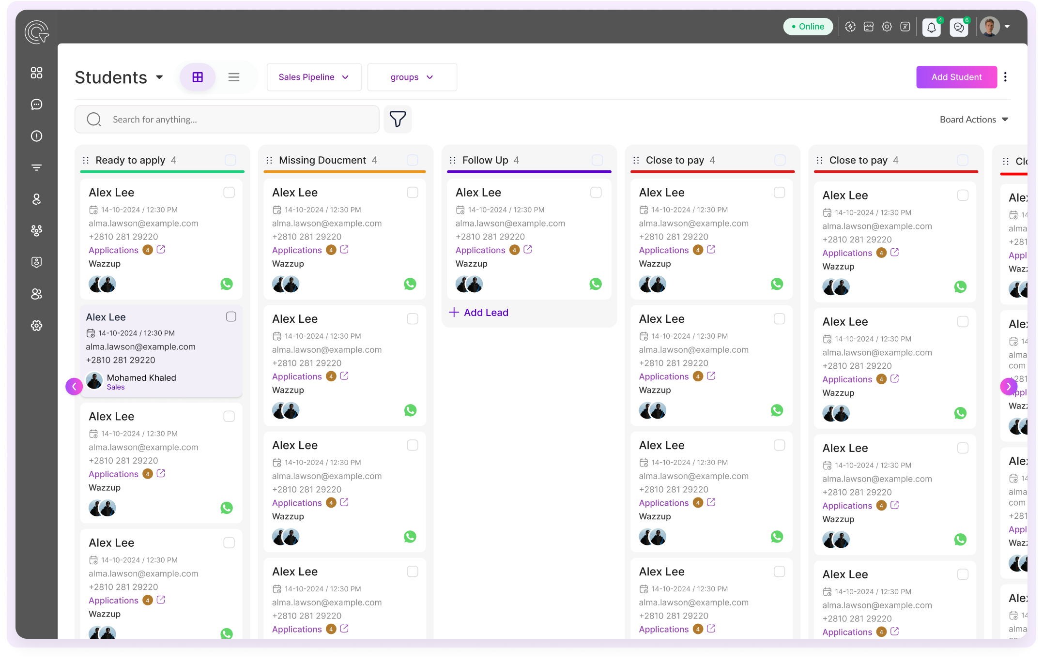The width and height of the screenshot is (1043, 662).
Task: Click Mohamed Khaled avatar on highlighted card
Action: click(x=94, y=381)
